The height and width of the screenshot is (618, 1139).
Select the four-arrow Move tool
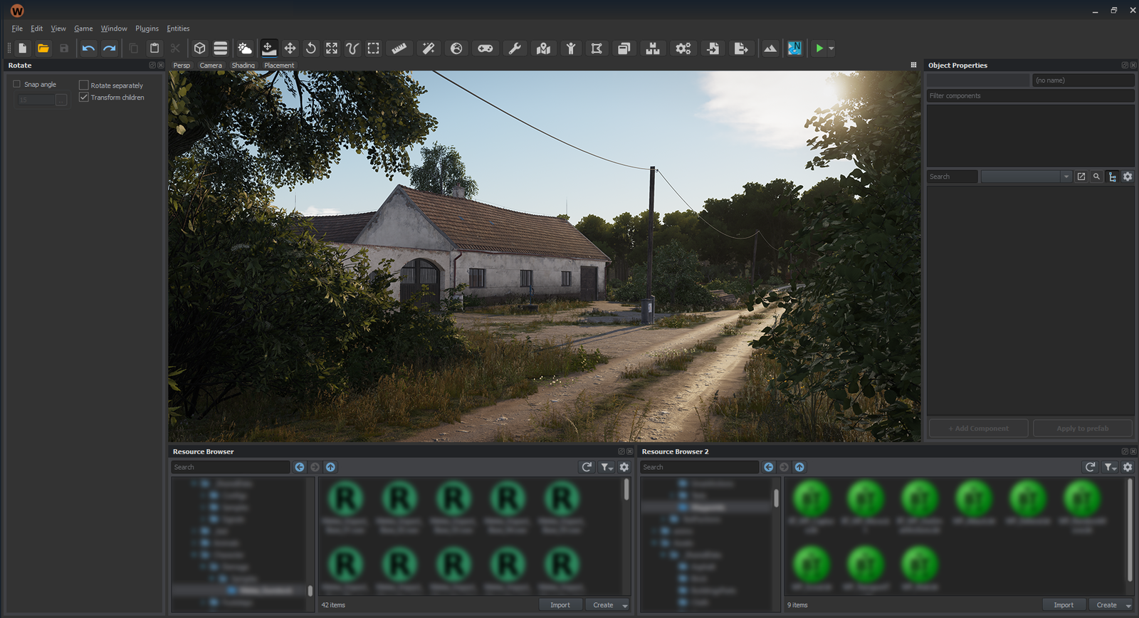pyautogui.click(x=290, y=48)
